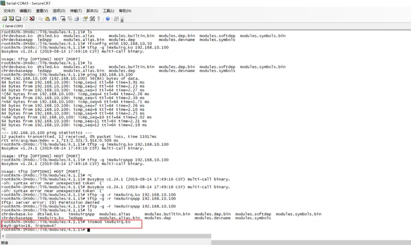The image size is (411, 245).
Task: Click the horizontal scrollbar thumb
Action: coord(108,236)
